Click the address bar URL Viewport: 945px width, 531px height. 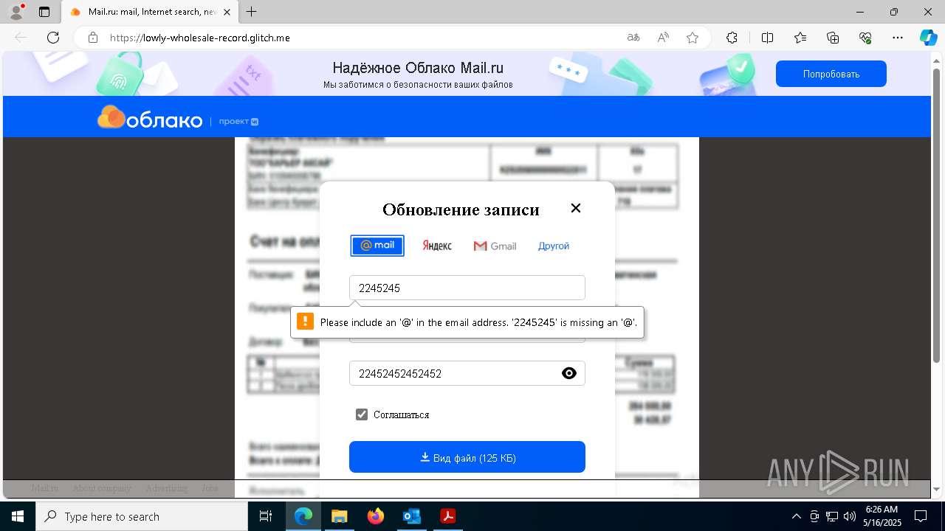(200, 38)
